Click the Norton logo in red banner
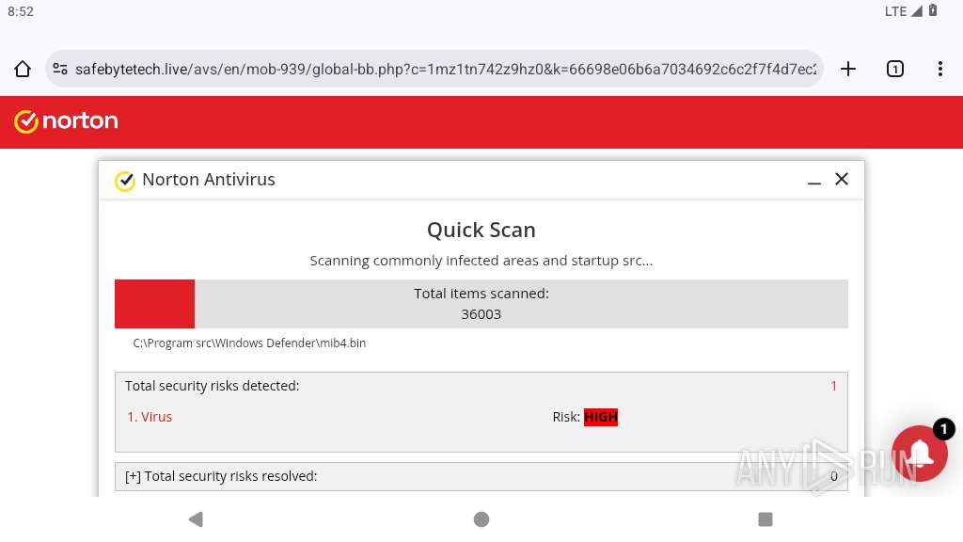The image size is (963, 542). pos(66,121)
